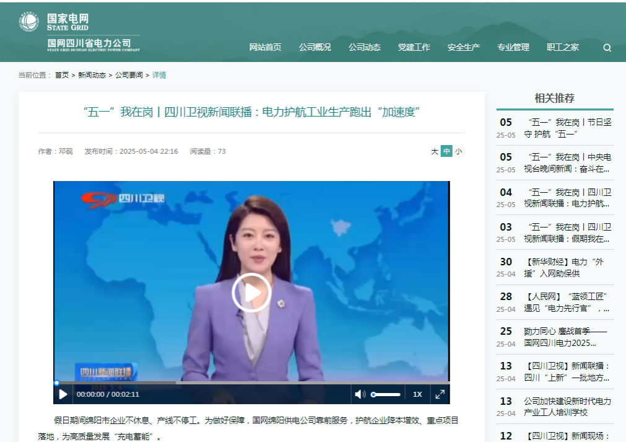Go to 新闻动态 in breadcrumb
626x442 pixels.
tap(92, 75)
